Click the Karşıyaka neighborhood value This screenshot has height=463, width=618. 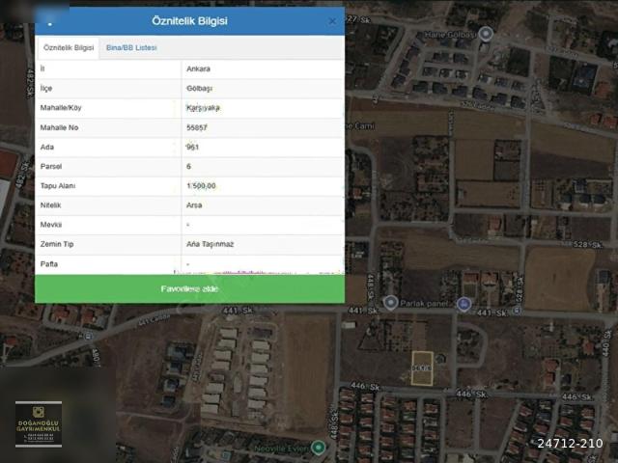[204, 108]
